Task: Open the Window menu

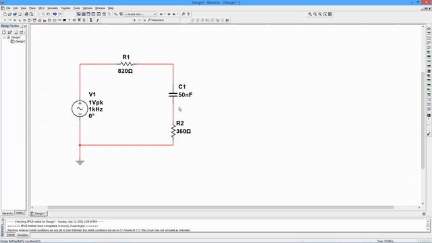Action: [x=100, y=8]
